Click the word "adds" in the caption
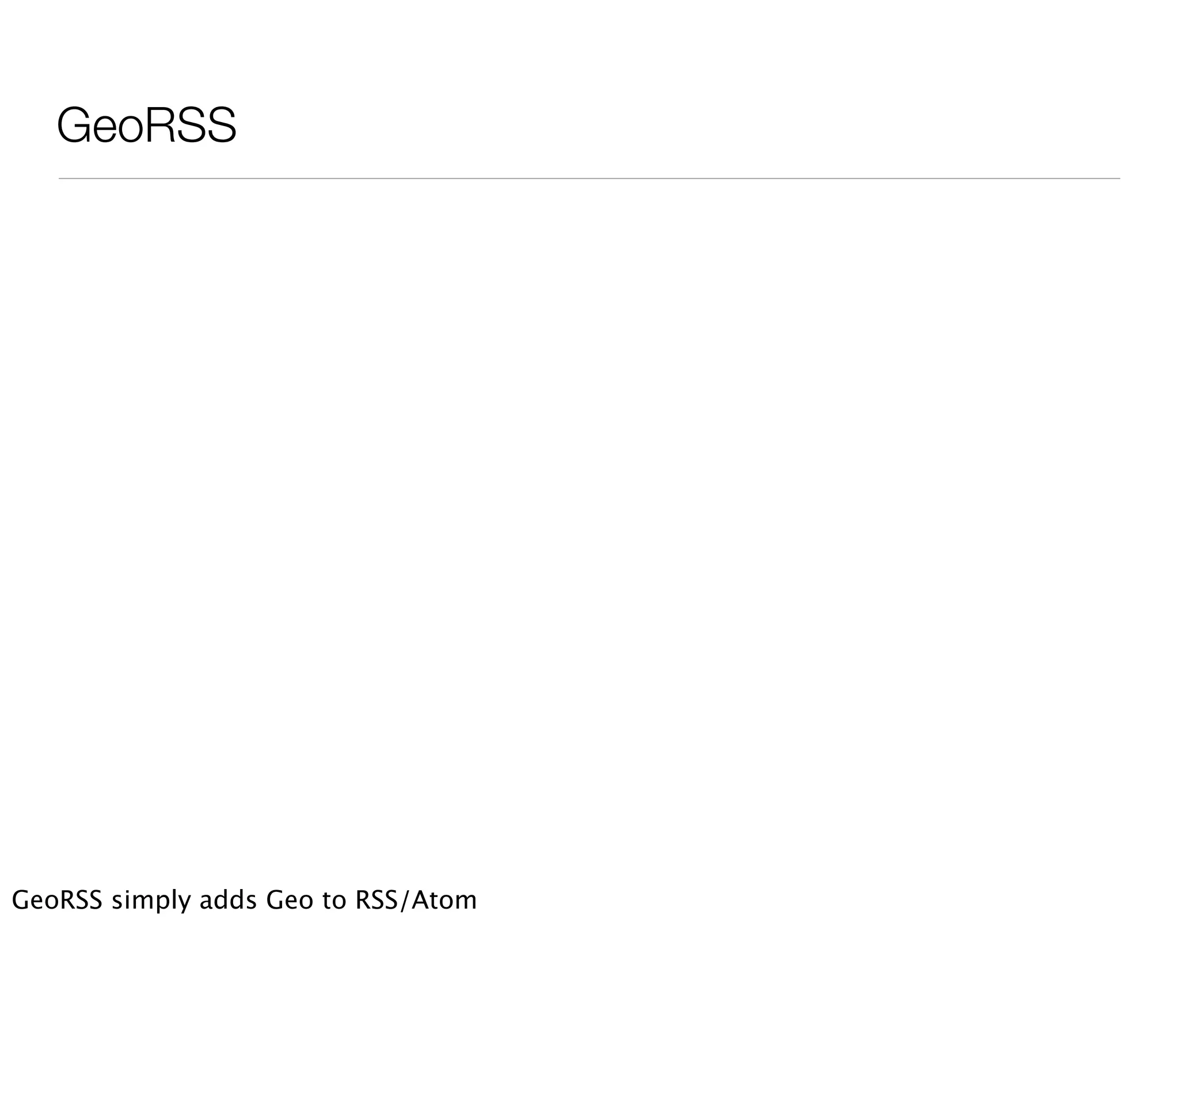This screenshot has width=1179, height=1094. 228,901
